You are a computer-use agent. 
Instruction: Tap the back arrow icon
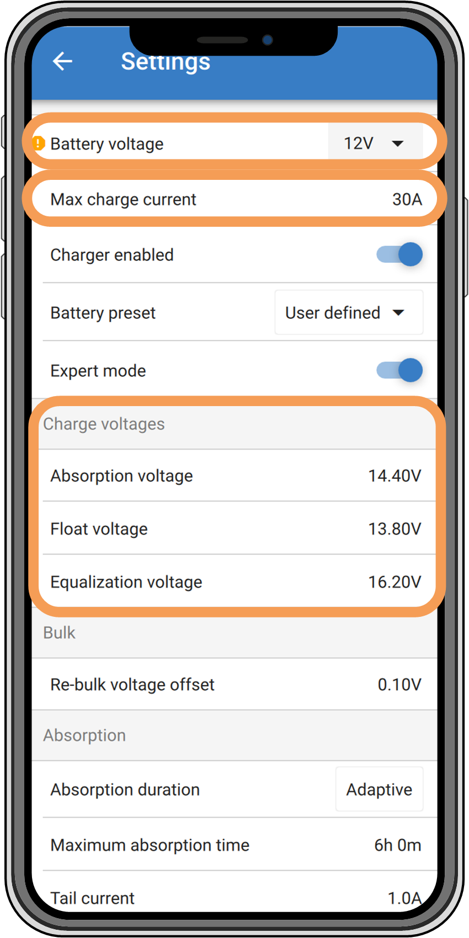pyautogui.click(x=62, y=61)
